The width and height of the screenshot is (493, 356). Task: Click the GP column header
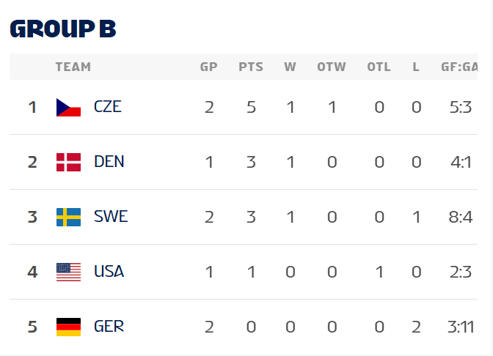pyautogui.click(x=209, y=67)
